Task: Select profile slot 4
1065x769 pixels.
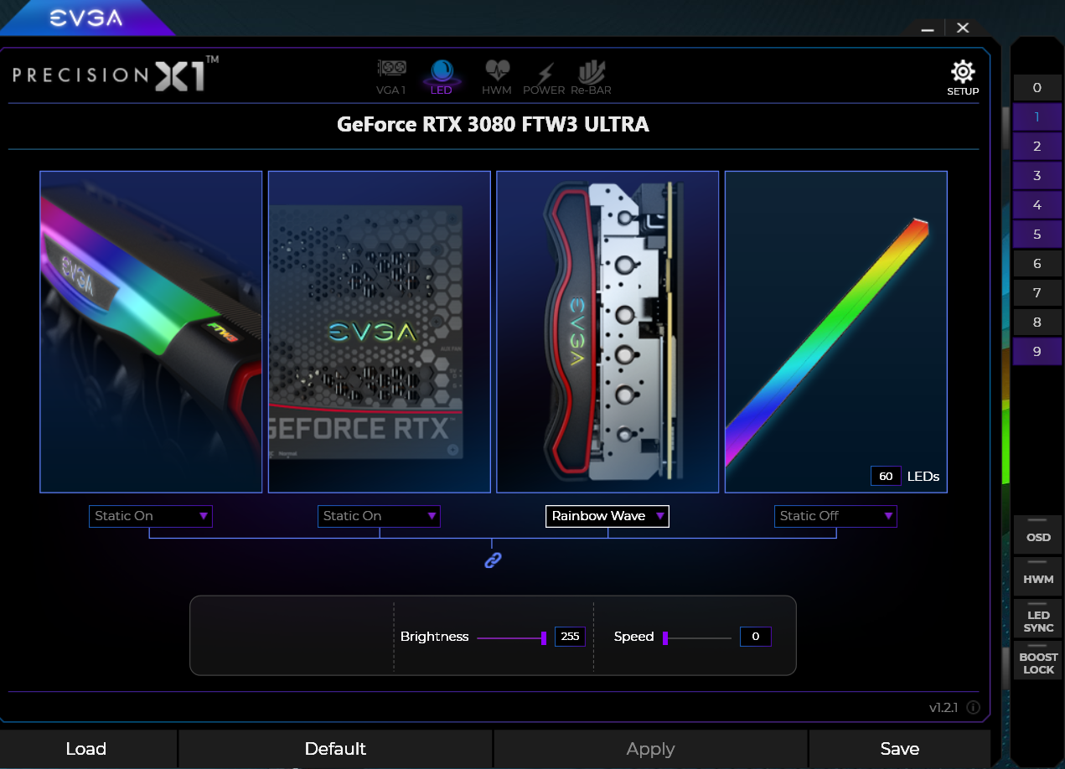Action: 1037,205
